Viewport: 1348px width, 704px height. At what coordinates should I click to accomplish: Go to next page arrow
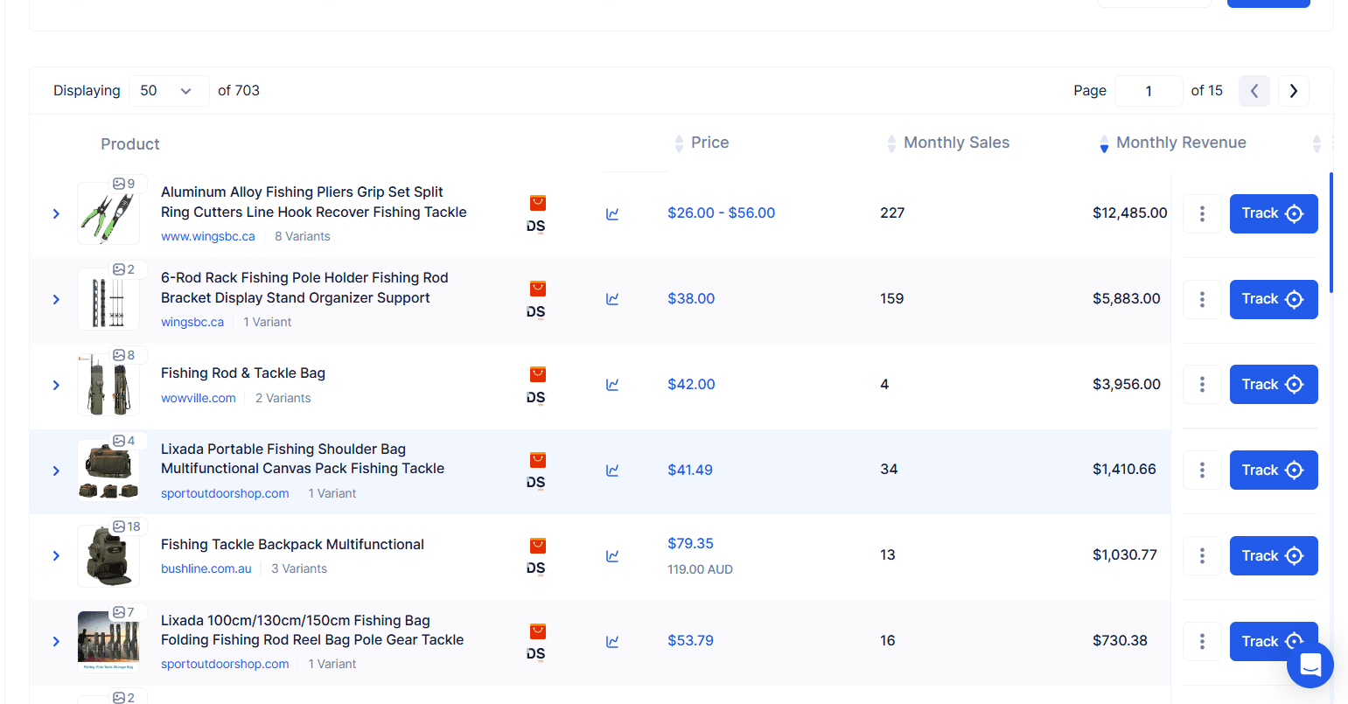click(1294, 91)
